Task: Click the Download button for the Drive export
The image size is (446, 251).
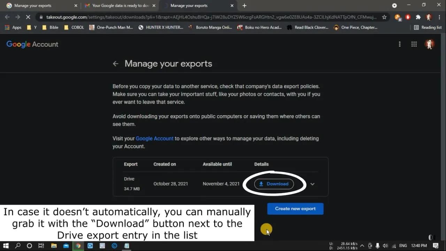Action: tap(274, 184)
